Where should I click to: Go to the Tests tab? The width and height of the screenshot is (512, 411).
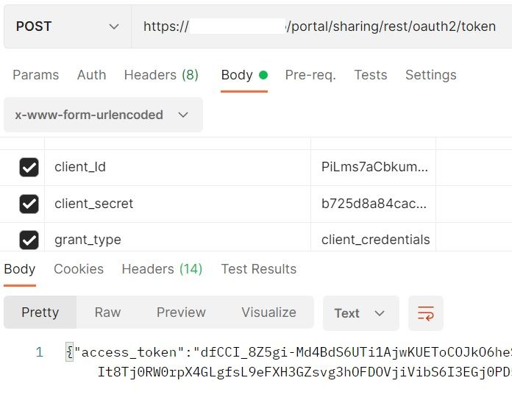click(x=370, y=75)
